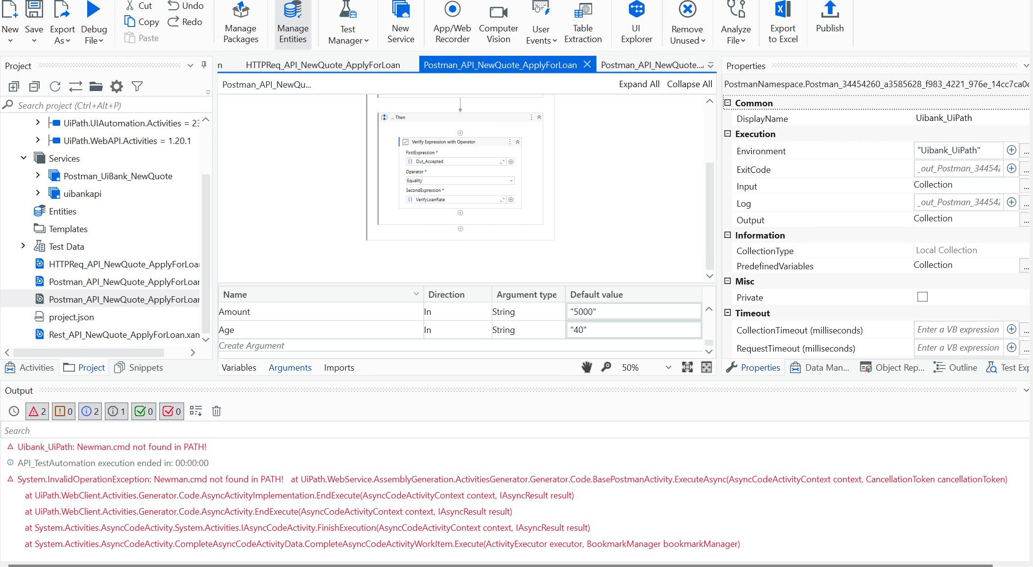
Task: Collapse the Common properties section
Action: point(727,103)
